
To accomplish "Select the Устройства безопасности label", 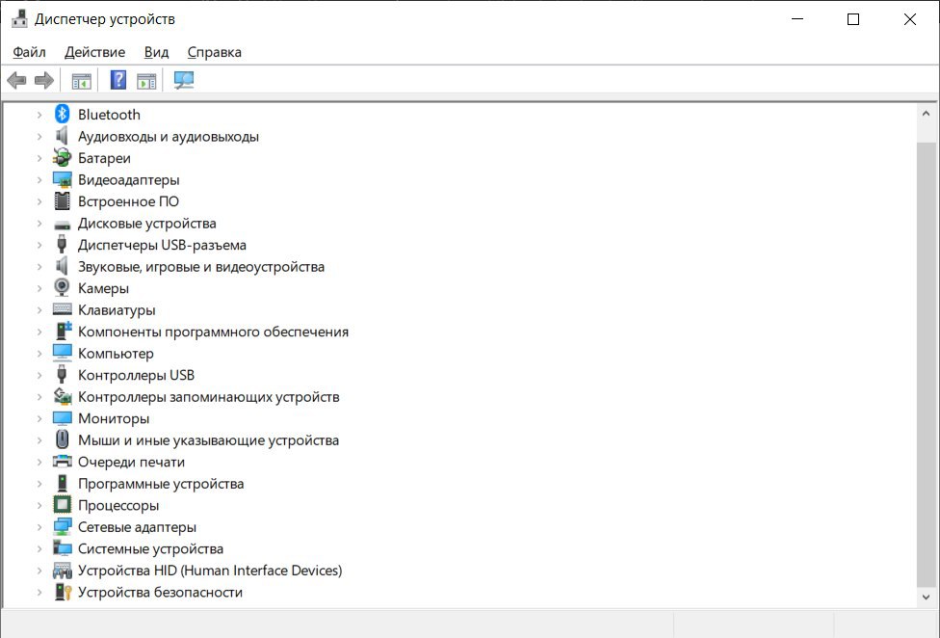I will click(x=160, y=592).
